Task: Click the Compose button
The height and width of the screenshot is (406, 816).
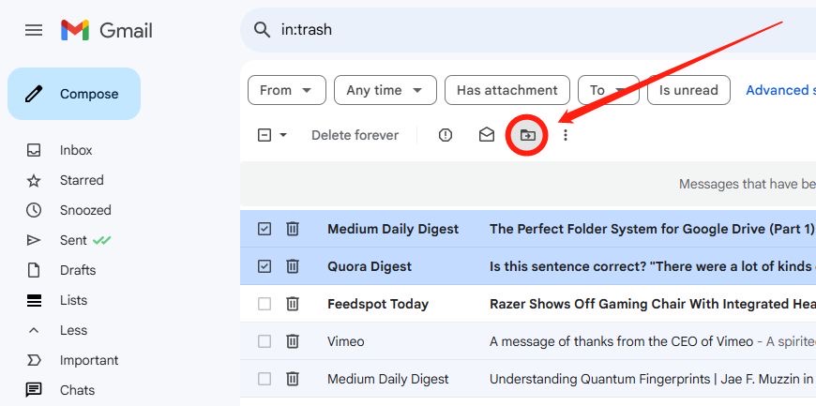Action: tap(74, 94)
